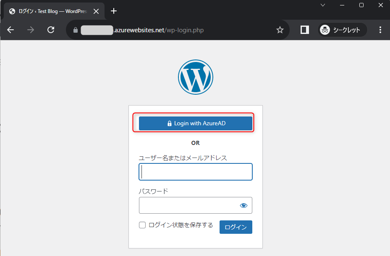Select the ログイン ‹ Test Blog — WordPress tab
Screen dimensions: 390x256
(x=52, y=11)
